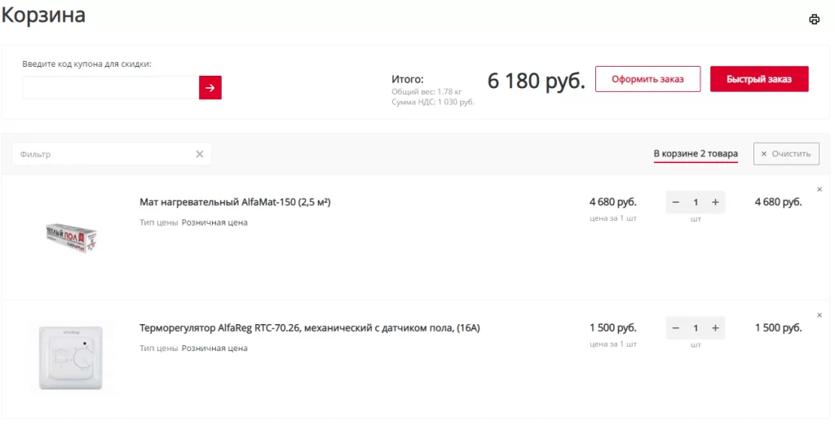Click Очистить to empty the cart
This screenshot has height=430, width=835.
[x=786, y=154]
